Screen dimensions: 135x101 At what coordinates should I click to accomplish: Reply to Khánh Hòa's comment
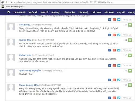[127, 65]
